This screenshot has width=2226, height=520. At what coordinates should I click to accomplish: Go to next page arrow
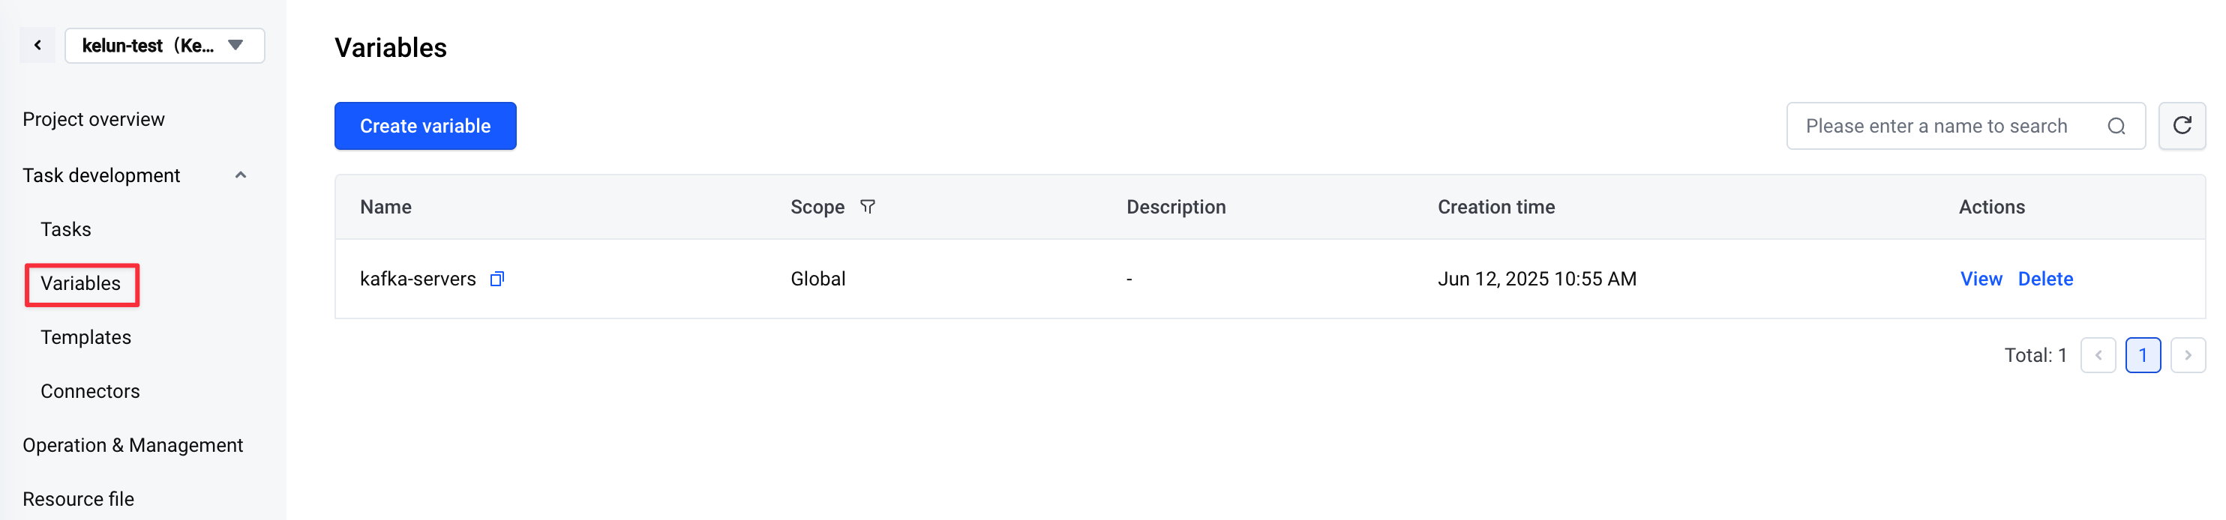pos(2187,355)
